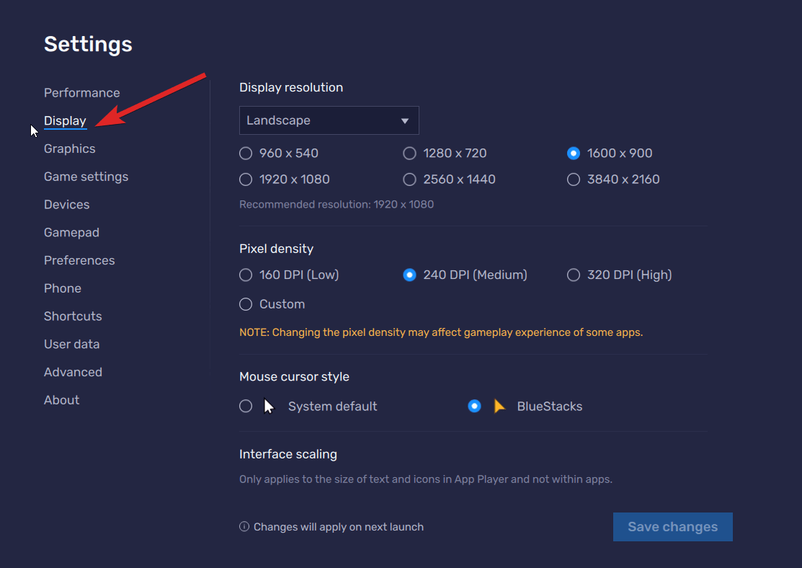Expand the Landscape orientation dropdown
The width and height of the screenshot is (802, 568).
pyautogui.click(x=329, y=120)
